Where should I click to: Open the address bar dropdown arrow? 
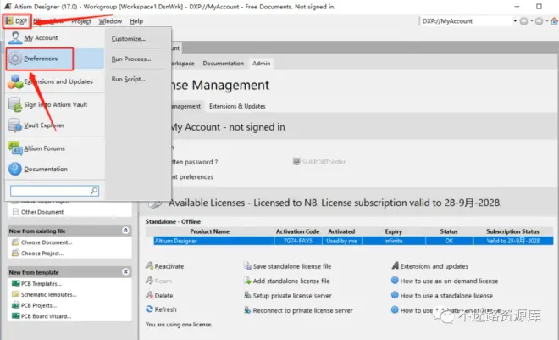(515, 21)
